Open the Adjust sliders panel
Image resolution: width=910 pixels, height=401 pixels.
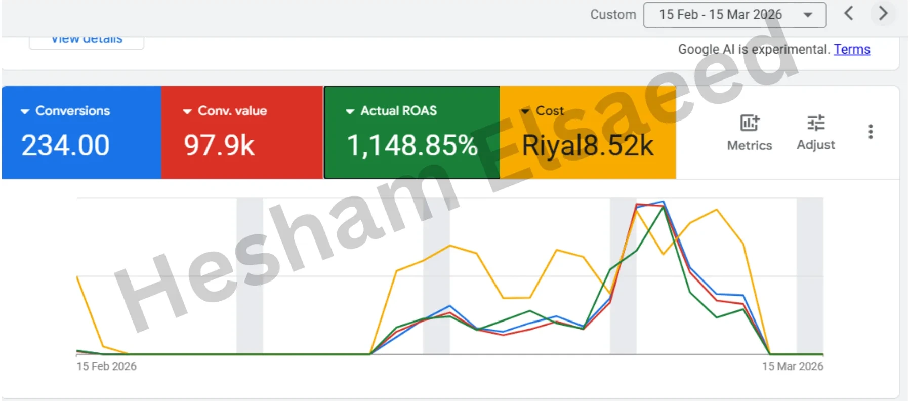816,133
